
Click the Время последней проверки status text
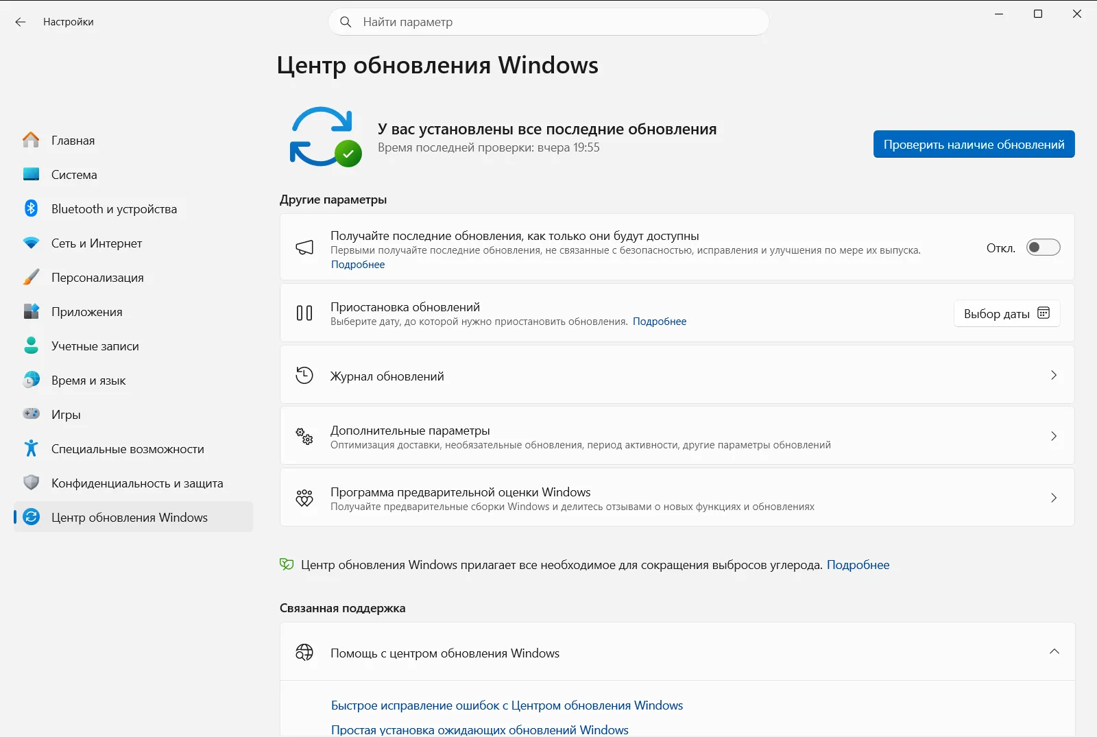(x=488, y=147)
